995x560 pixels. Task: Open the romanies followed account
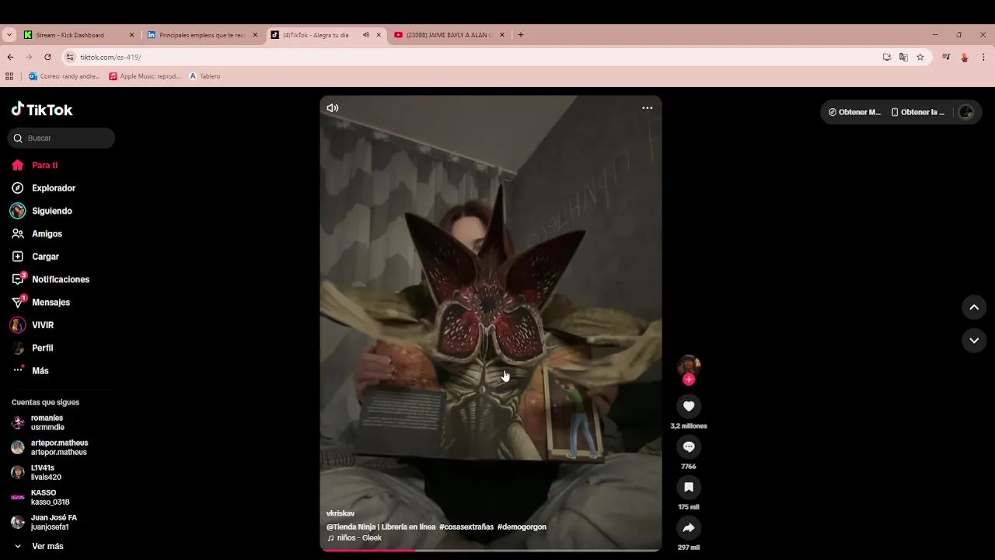click(x=48, y=422)
